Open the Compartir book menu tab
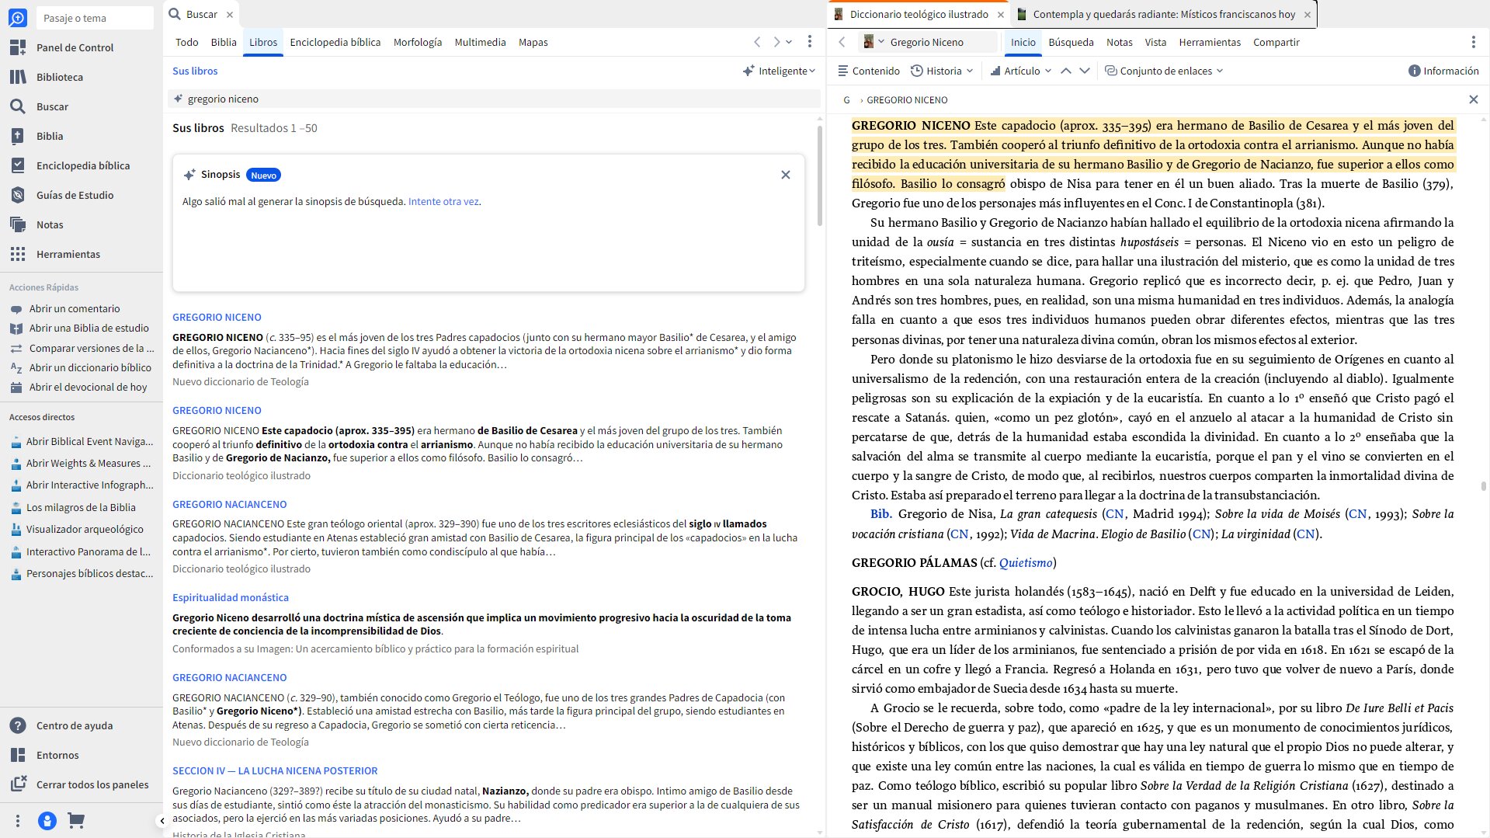Screen dimensions: 1490x838 click(x=1276, y=42)
